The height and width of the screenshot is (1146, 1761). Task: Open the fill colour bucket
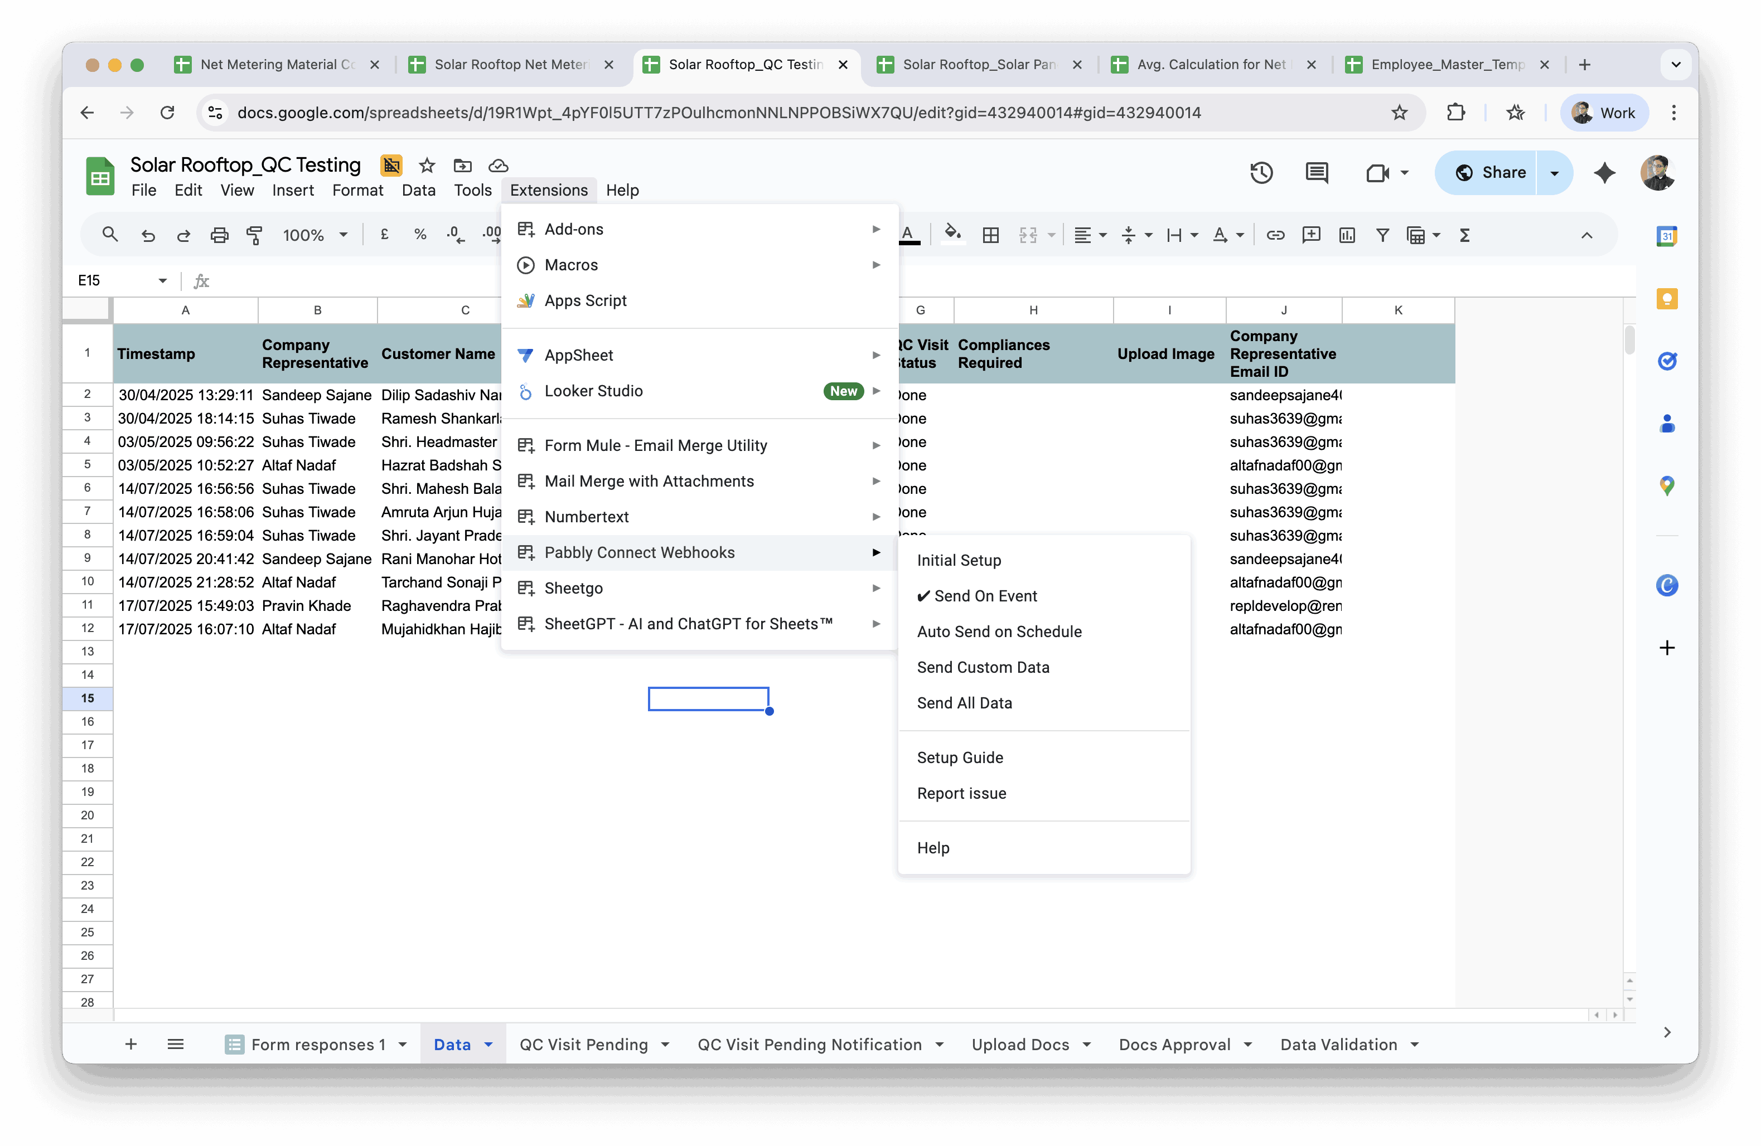click(952, 235)
